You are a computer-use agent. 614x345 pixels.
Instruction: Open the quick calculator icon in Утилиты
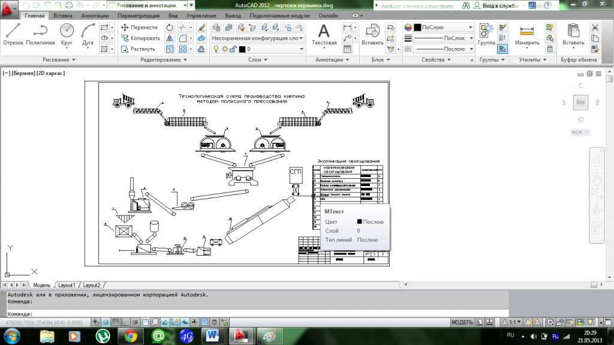(x=550, y=49)
